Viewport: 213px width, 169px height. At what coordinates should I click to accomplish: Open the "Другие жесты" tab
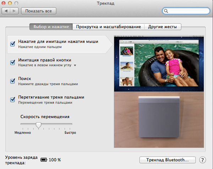point(164,27)
